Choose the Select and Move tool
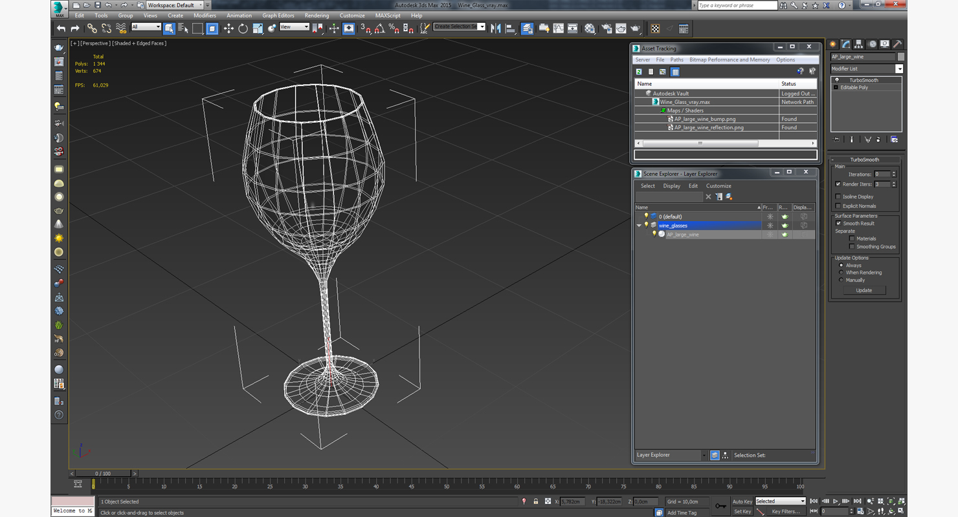 [228, 28]
